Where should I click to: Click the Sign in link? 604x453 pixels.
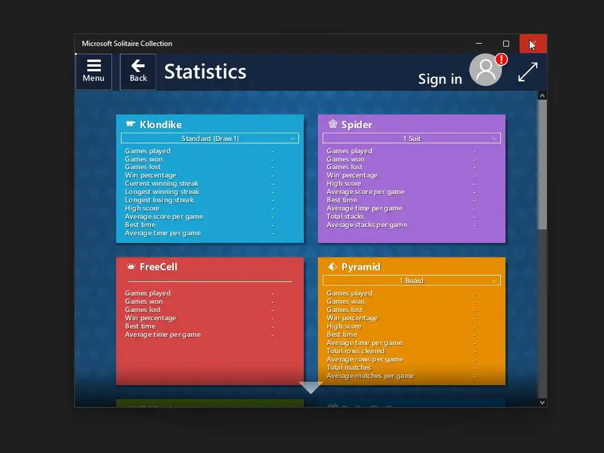(x=440, y=79)
